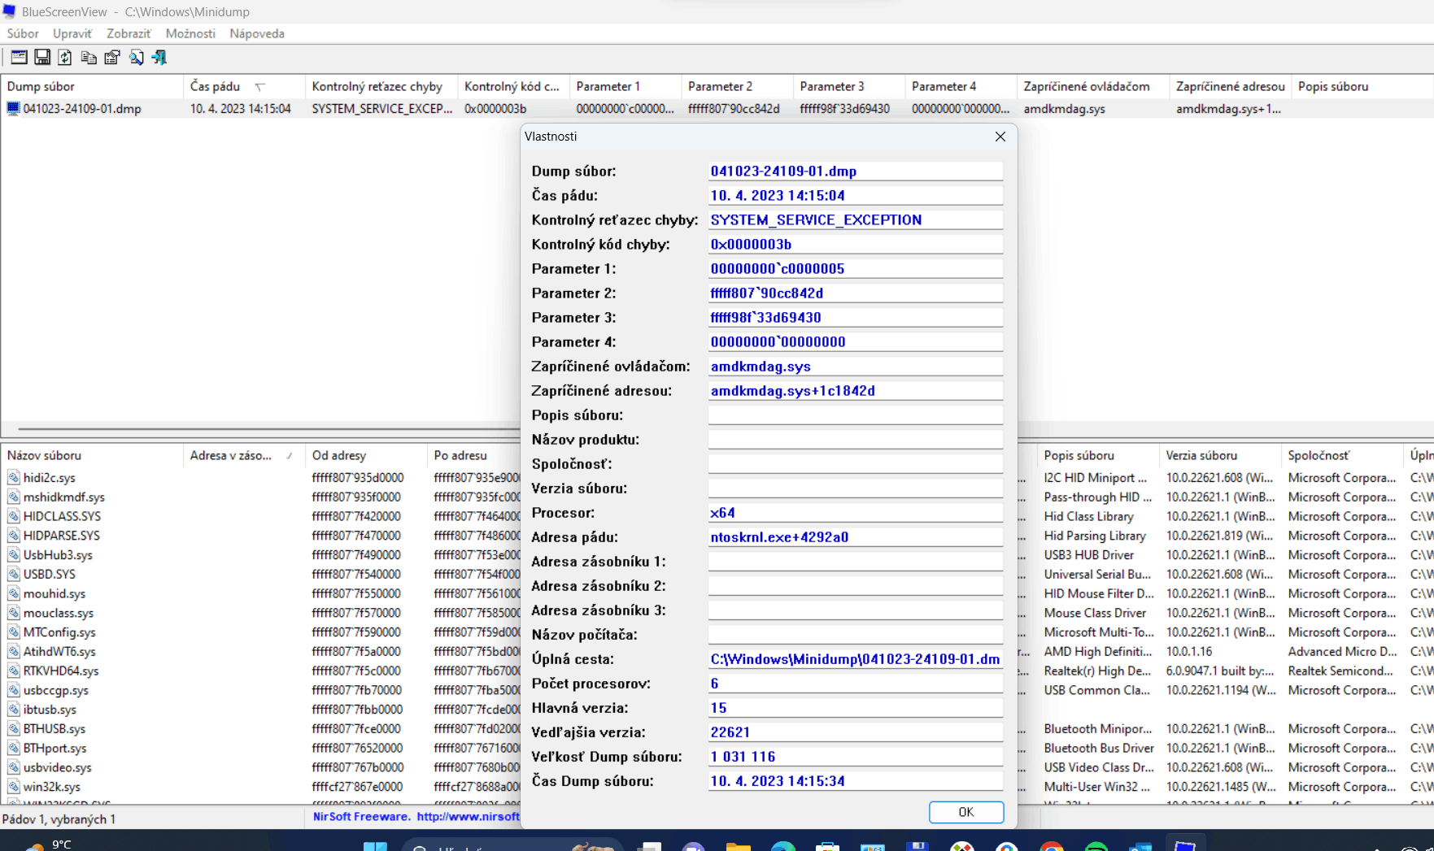This screenshot has width=1434, height=851.
Task: Open Advanced Options from the toolbar
Action: (x=19, y=57)
